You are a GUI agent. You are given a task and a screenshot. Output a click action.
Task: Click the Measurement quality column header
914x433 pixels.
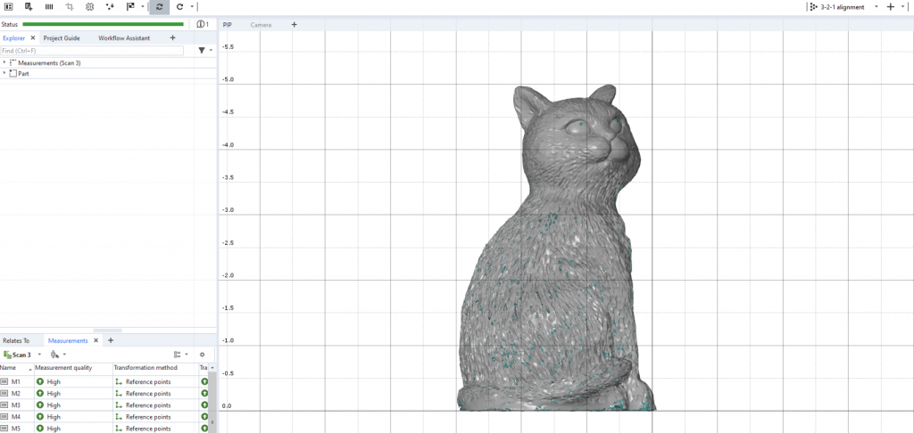tap(73, 368)
